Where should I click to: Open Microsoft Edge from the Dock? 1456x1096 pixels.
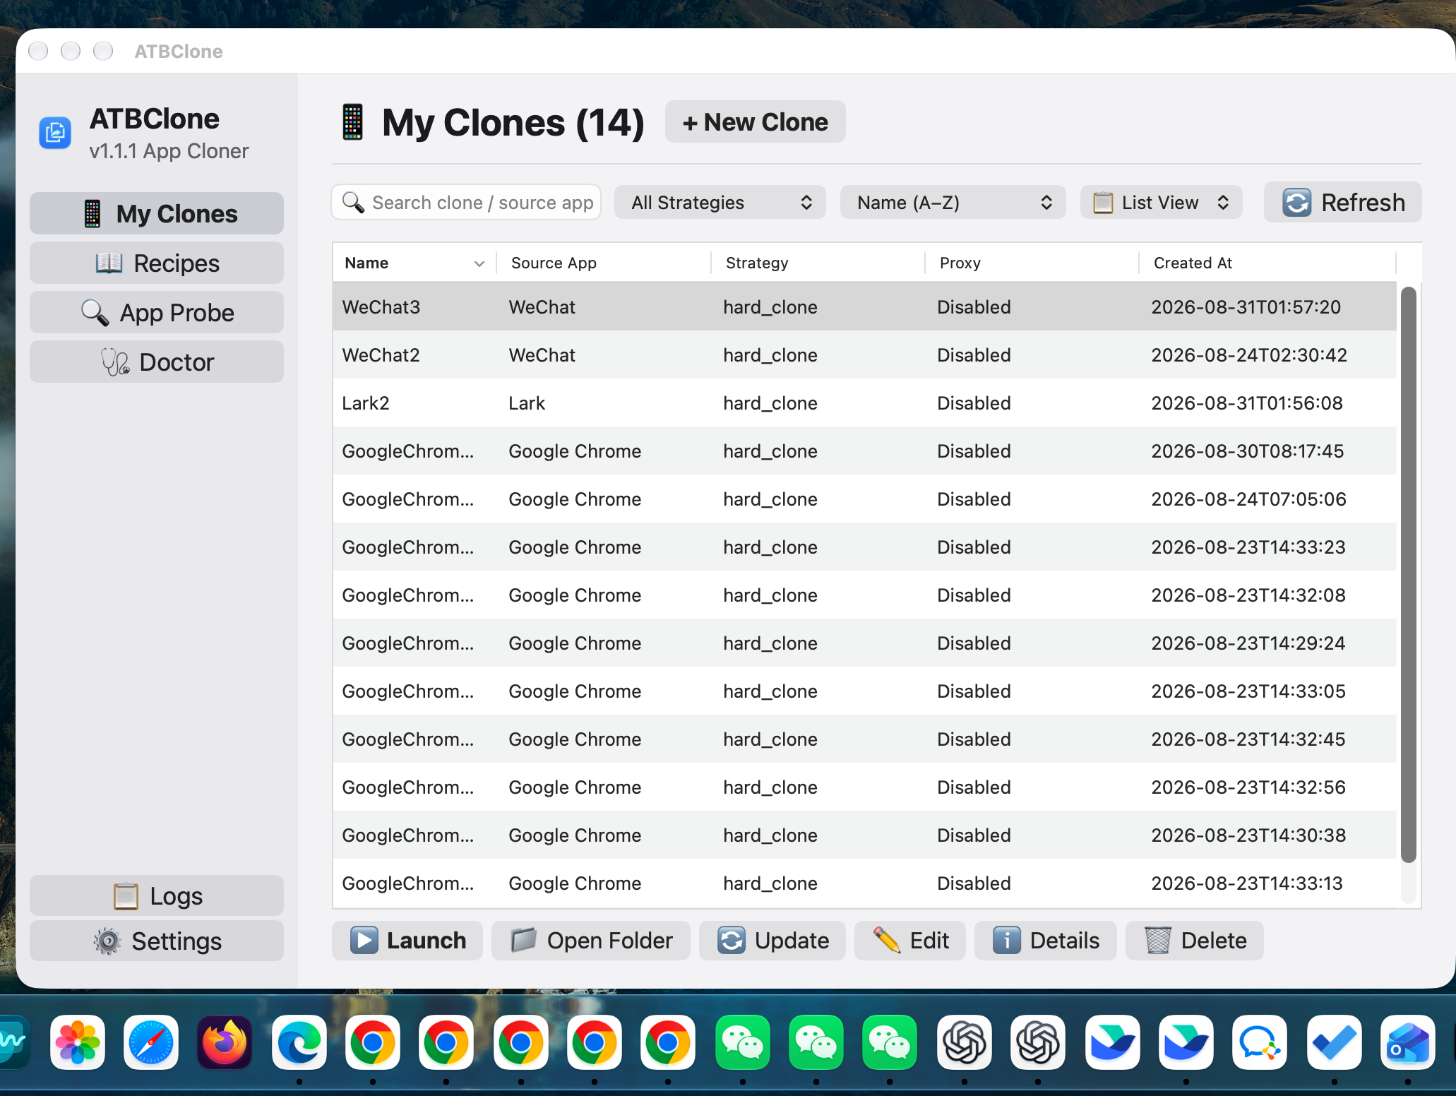299,1042
